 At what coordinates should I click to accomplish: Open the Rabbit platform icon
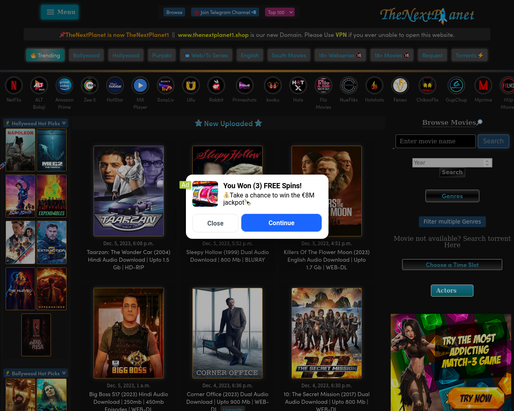tap(216, 85)
